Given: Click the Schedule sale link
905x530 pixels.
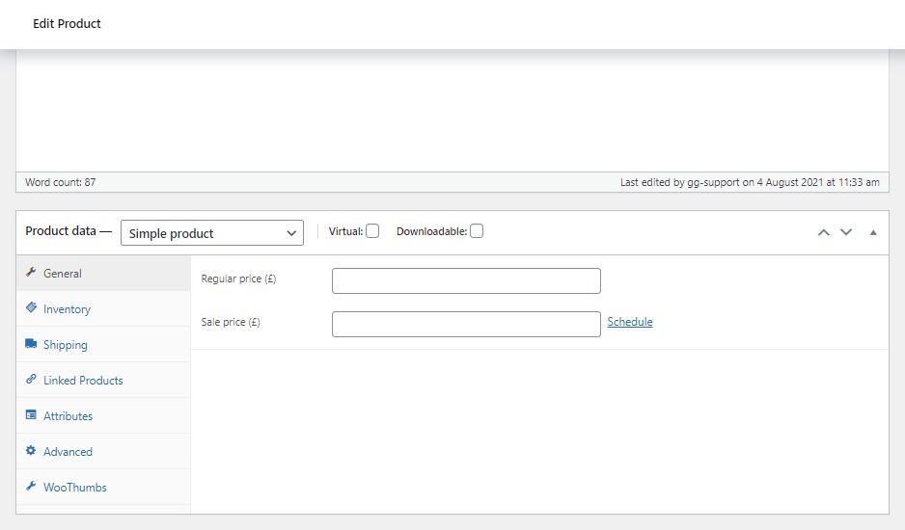Looking at the screenshot, I should pyautogui.click(x=630, y=322).
